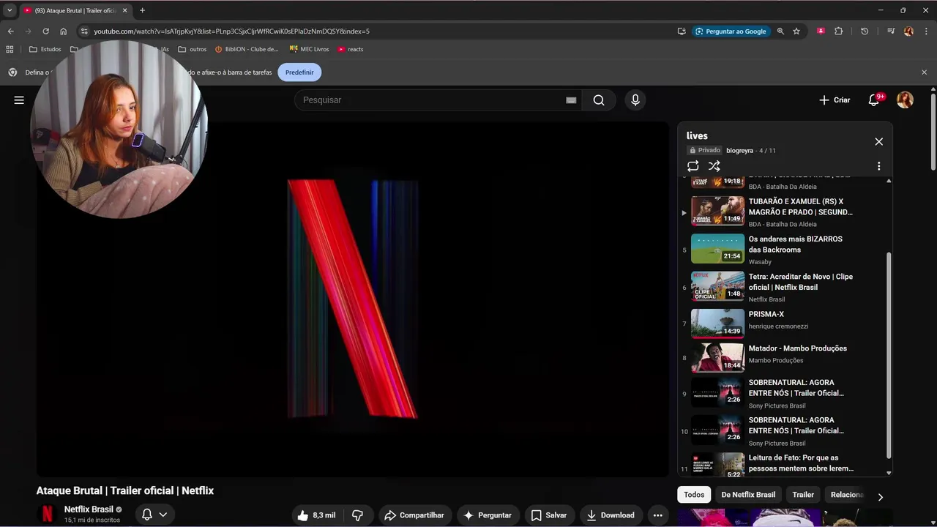Open the Netflix Brasil channel avatar
This screenshot has width=937, height=527.
tap(47, 515)
